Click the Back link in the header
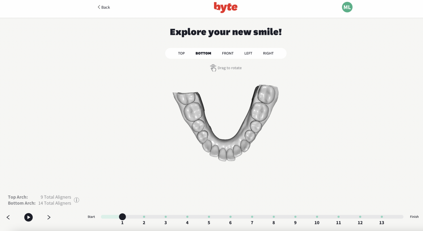423x231 pixels. 105,7
